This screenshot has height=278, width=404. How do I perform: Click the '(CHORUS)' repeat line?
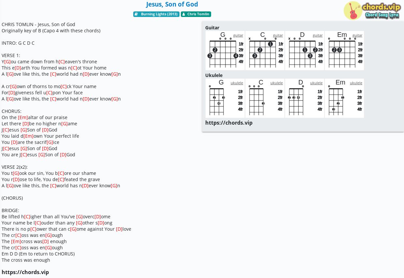(12, 198)
